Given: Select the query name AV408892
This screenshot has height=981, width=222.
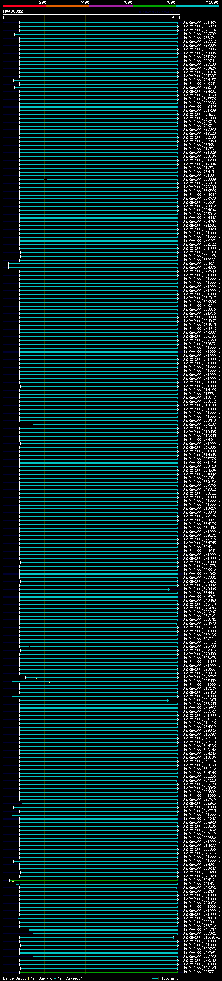Looking at the screenshot, I should coord(13,11).
